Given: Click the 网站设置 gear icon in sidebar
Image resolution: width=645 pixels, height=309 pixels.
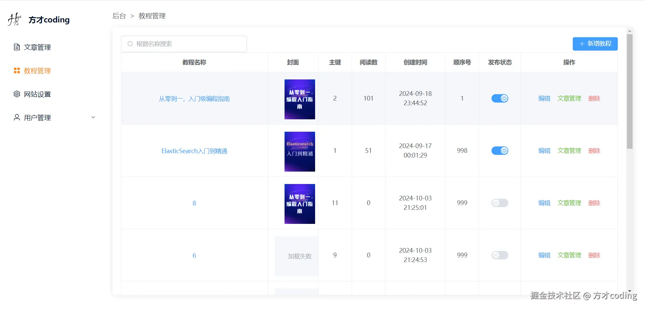Looking at the screenshot, I should (x=17, y=94).
